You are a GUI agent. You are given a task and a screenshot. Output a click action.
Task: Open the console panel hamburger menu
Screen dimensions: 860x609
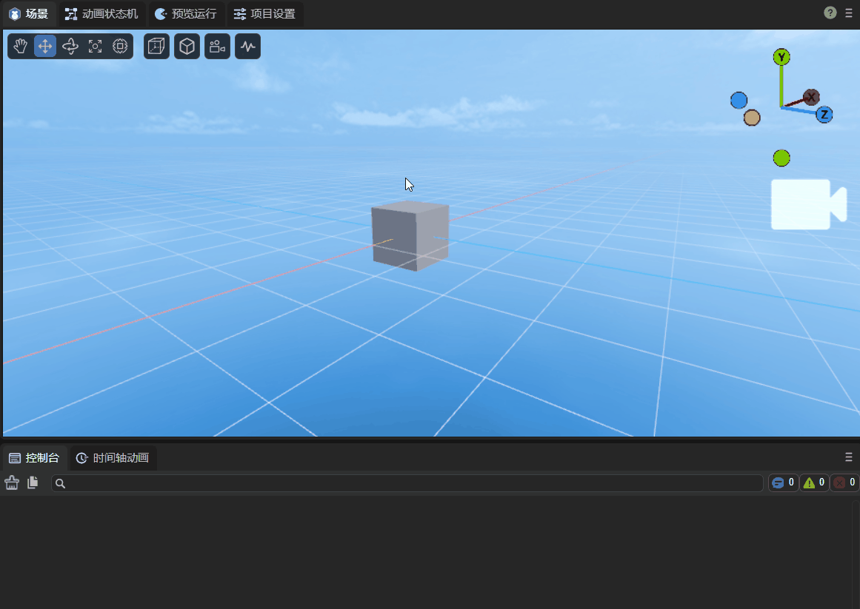pos(849,457)
